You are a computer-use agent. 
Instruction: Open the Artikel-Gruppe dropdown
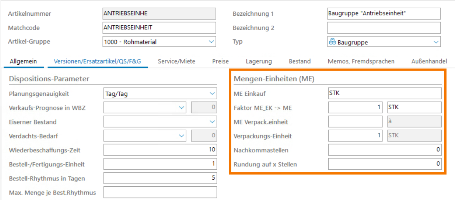pyautogui.click(x=211, y=41)
